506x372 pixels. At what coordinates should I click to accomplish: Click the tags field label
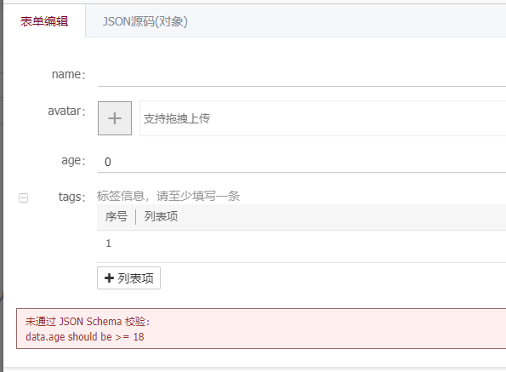click(x=71, y=197)
